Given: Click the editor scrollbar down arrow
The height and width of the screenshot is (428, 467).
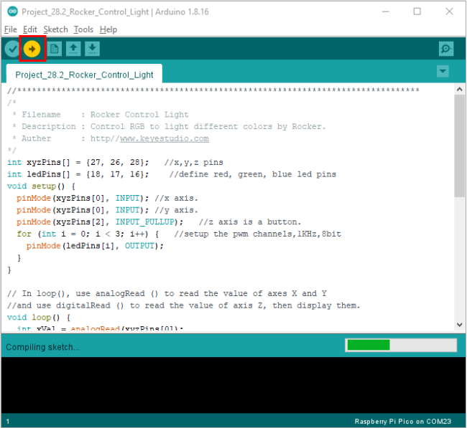Looking at the screenshot, I should point(459,325).
